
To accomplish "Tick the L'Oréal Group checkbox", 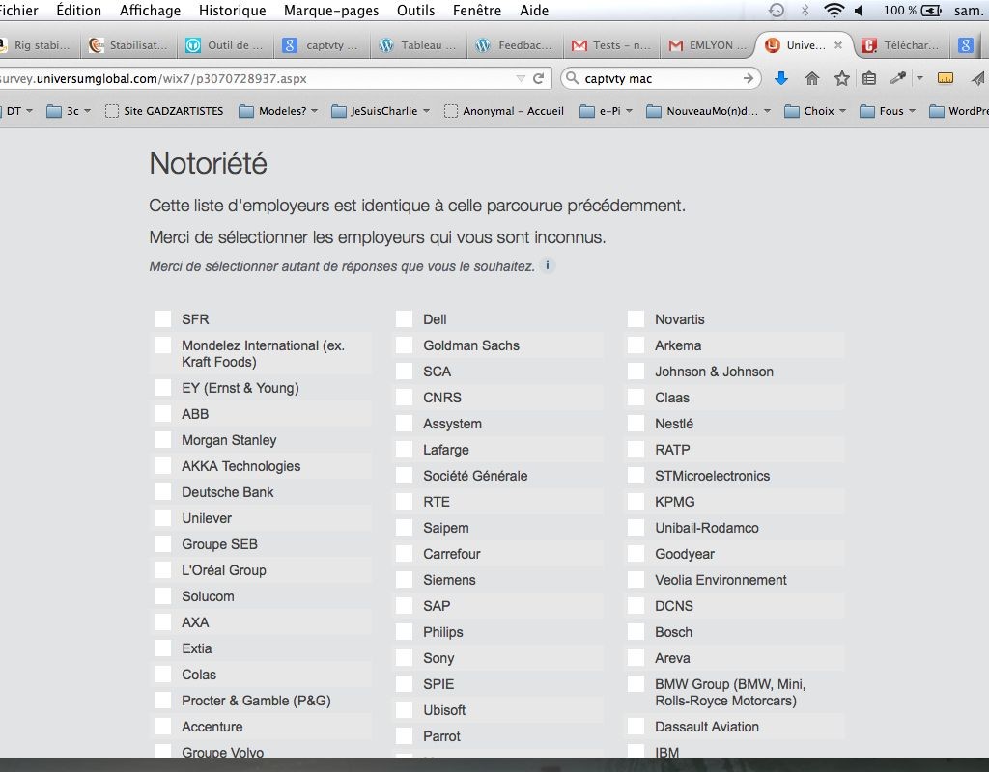I will tap(162, 570).
